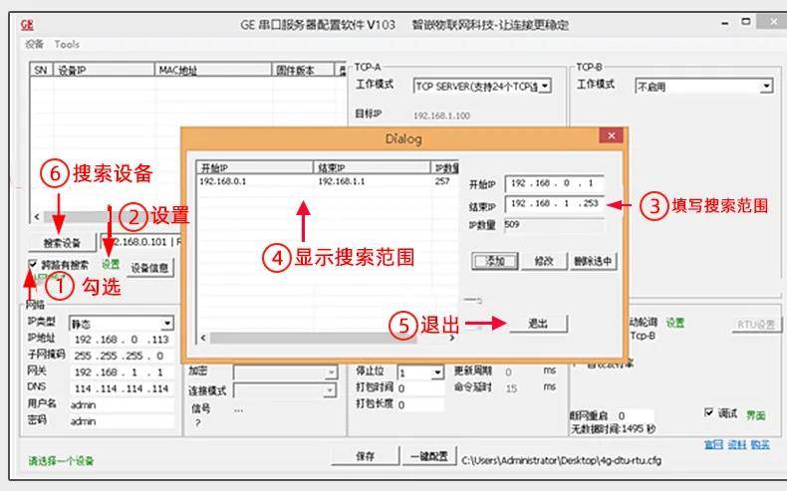Close the search range Dialog window
The image size is (787, 491).
point(611,137)
